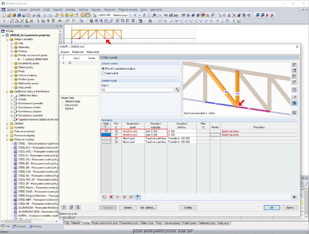The width and height of the screenshot is (309, 234).
Task: Expand the Zatížení tree node
Action: (x=7, y=123)
